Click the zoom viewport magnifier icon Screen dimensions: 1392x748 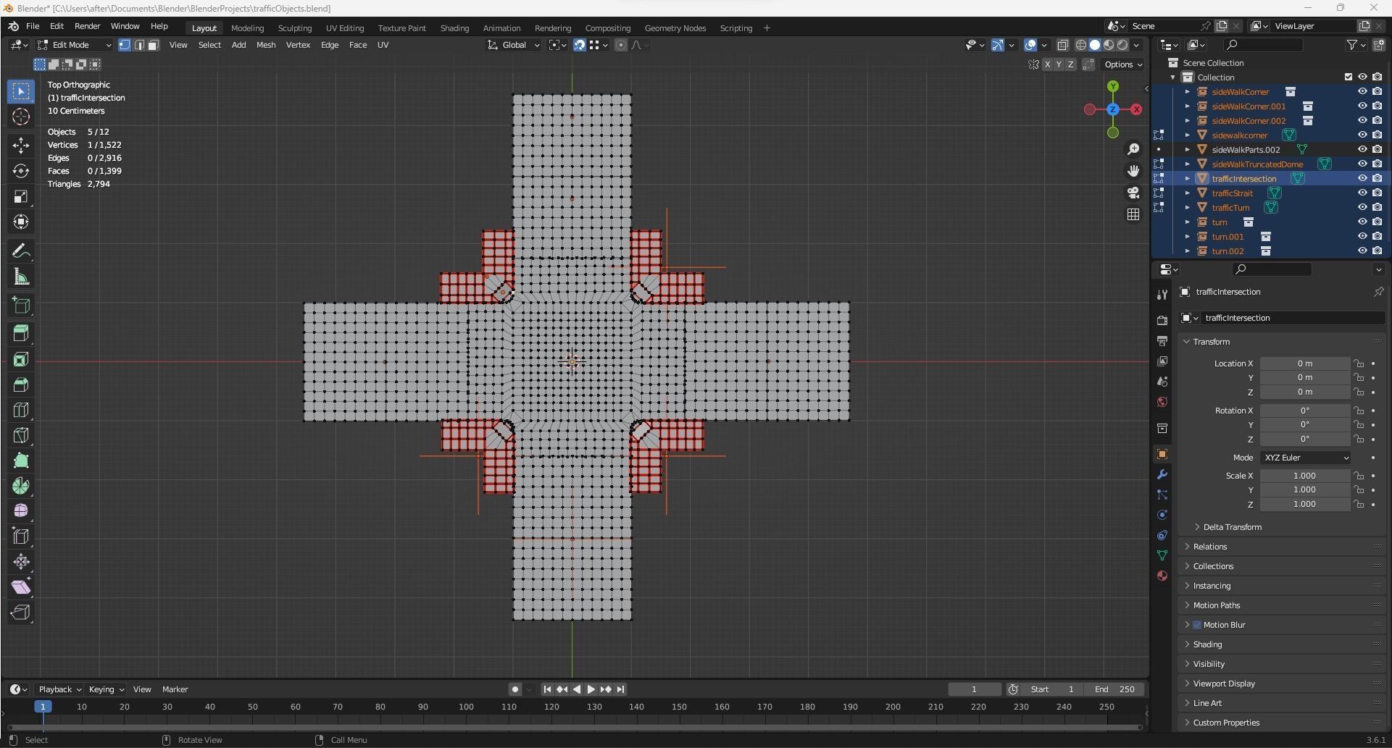pyautogui.click(x=1133, y=149)
